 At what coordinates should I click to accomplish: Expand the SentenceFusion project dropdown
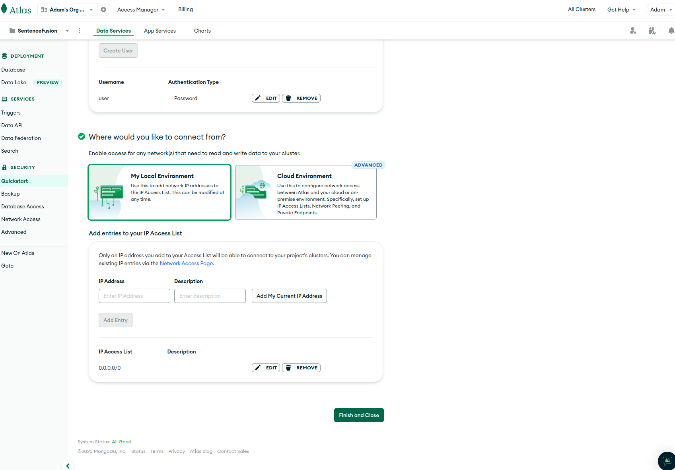tap(67, 31)
